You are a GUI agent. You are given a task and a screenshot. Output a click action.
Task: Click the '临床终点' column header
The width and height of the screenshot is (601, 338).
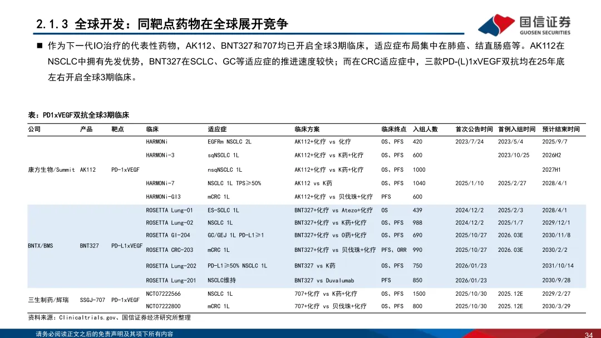393,130
